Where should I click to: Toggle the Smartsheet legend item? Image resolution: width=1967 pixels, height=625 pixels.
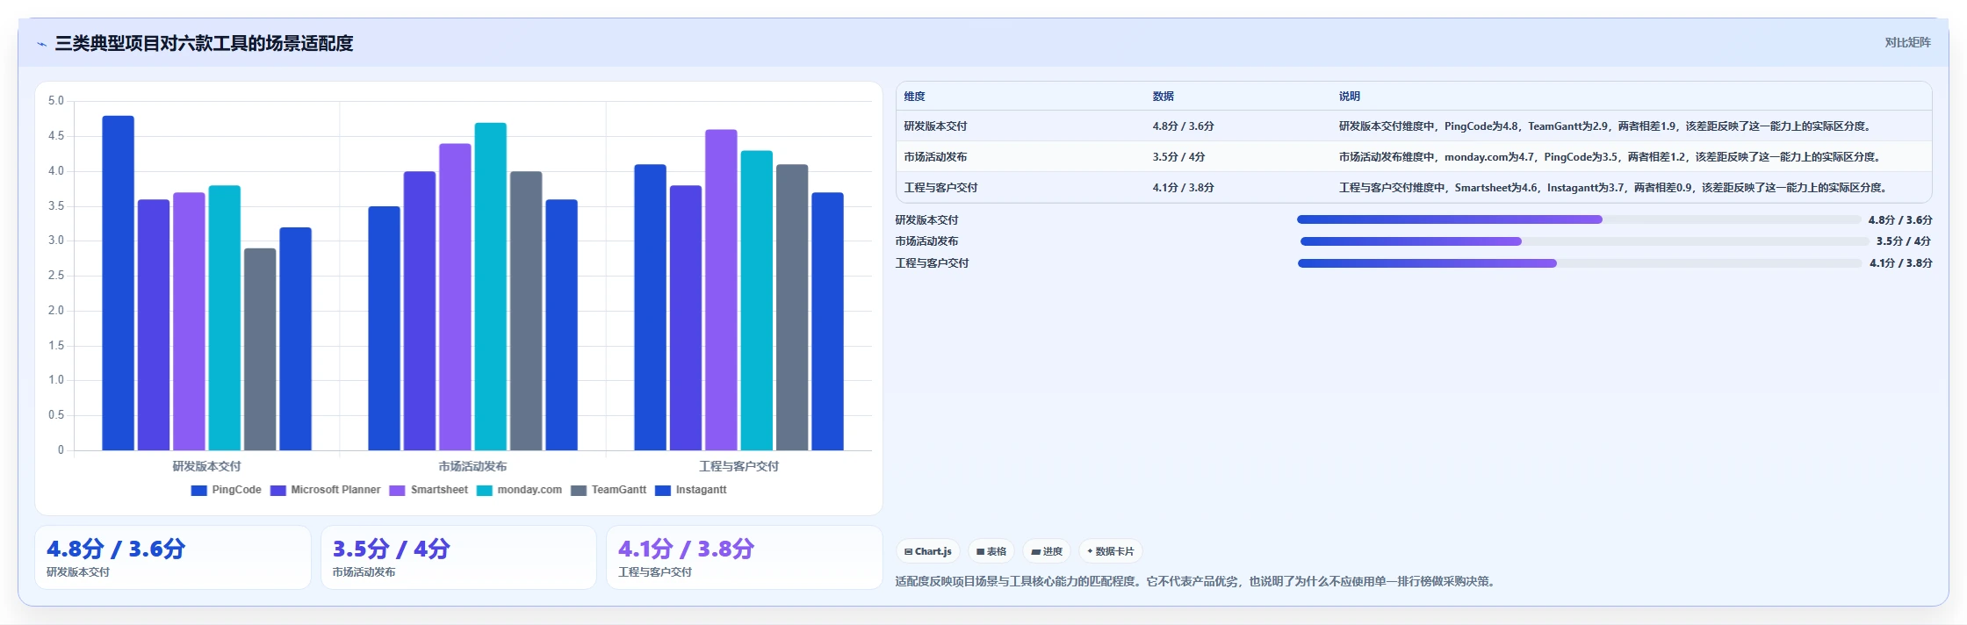(x=429, y=490)
